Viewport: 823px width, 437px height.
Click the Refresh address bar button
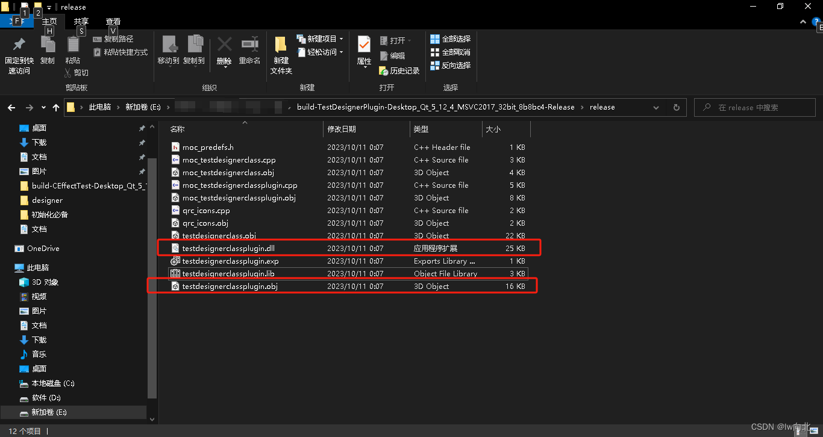click(676, 108)
